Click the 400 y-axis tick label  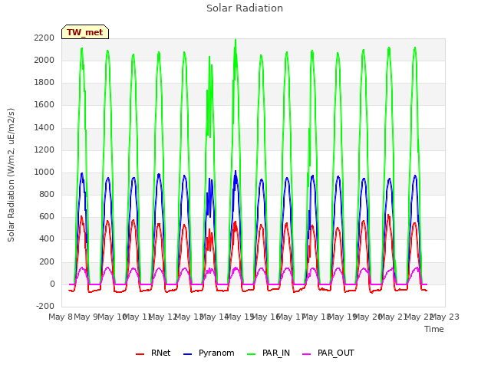pyautogui.click(x=47, y=238)
